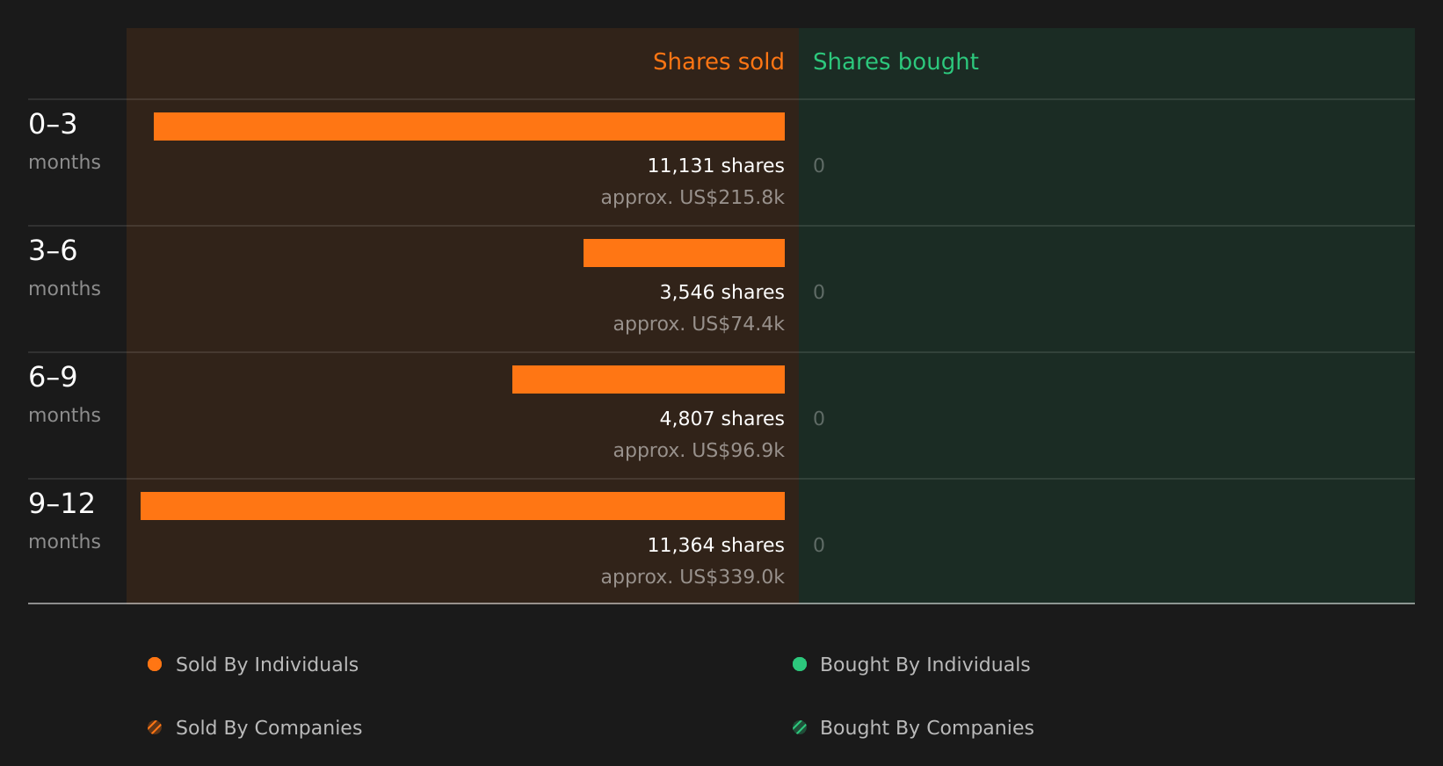Click the bought 0 in 9–12 months row
The width and height of the screenshot is (1443, 766).
pos(819,546)
